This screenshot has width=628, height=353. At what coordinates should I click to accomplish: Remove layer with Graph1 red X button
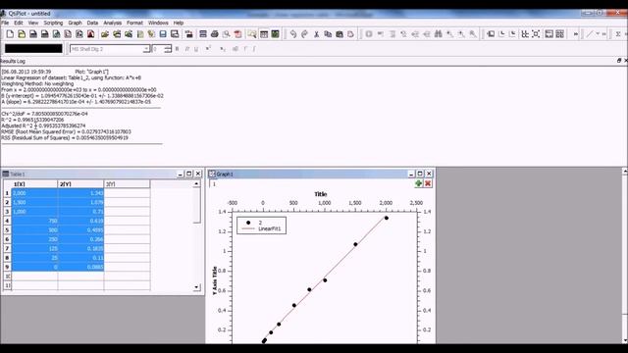point(428,183)
